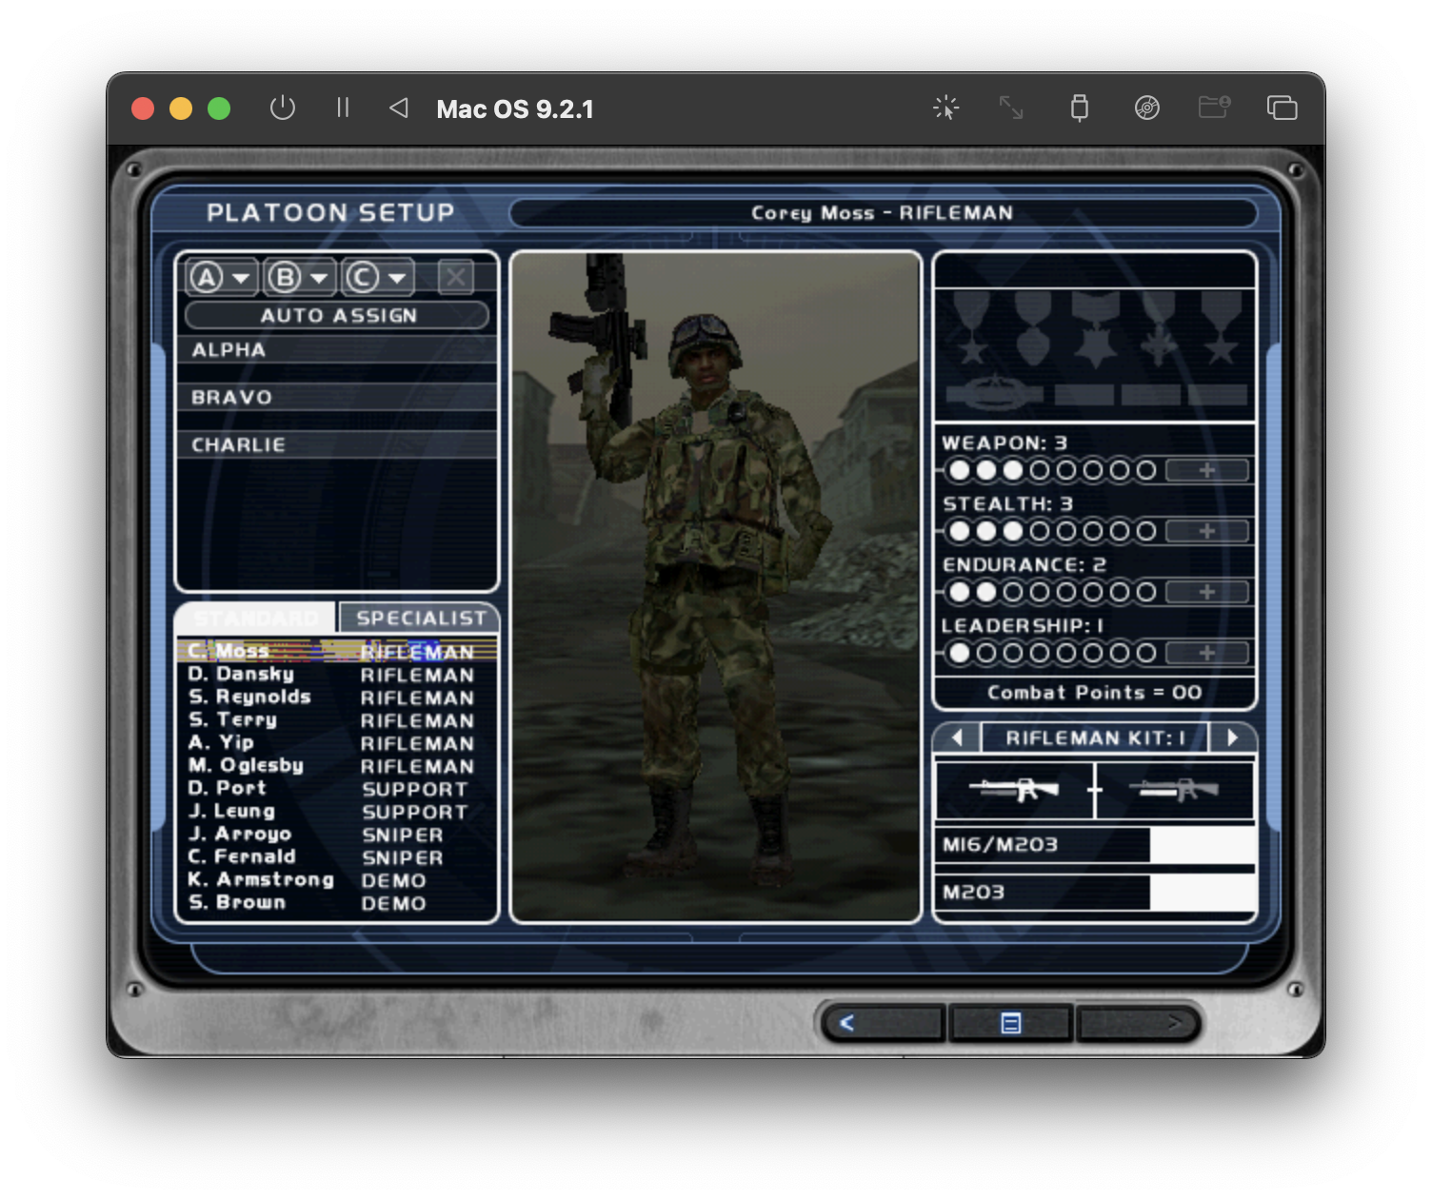Select support soldier D. Port

[x=337, y=789]
